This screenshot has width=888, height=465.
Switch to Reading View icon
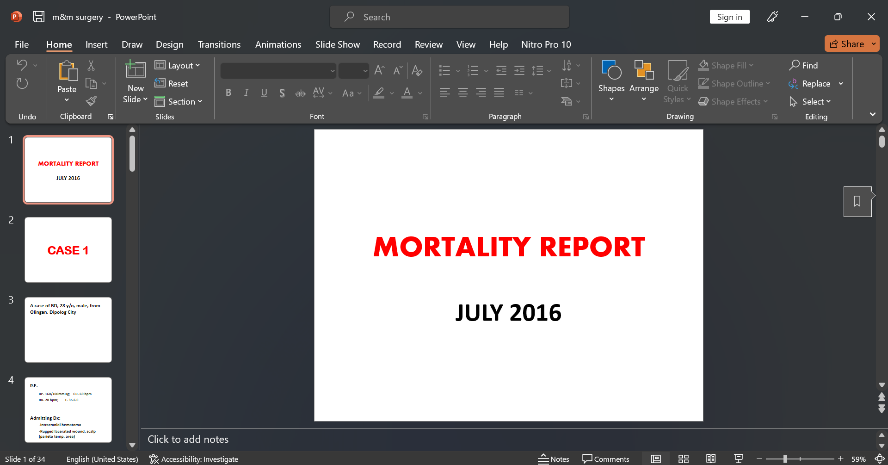point(711,459)
